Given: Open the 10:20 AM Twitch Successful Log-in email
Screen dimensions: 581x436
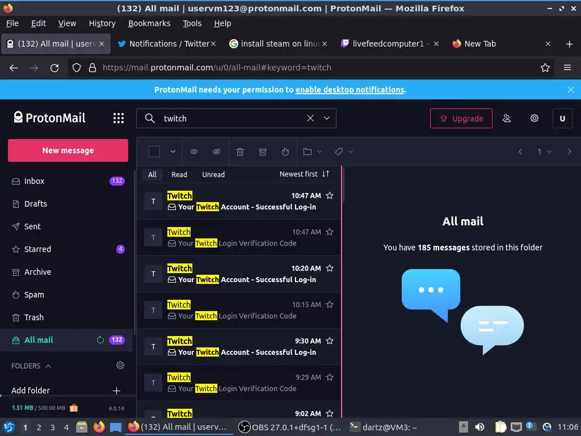Looking at the screenshot, I should [x=239, y=274].
